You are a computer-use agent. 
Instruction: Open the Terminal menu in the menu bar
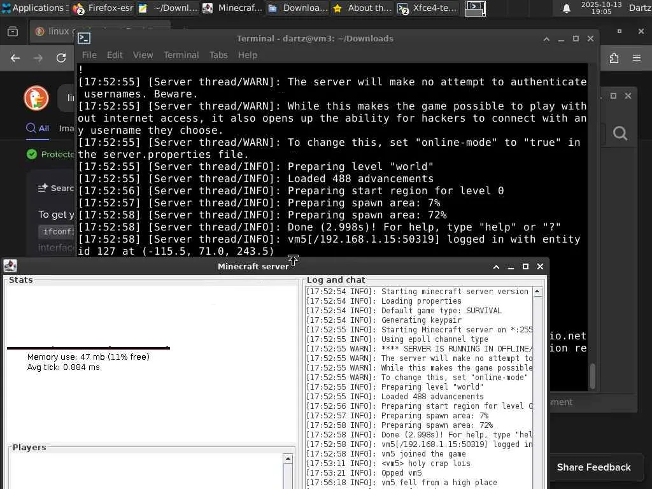(x=181, y=55)
